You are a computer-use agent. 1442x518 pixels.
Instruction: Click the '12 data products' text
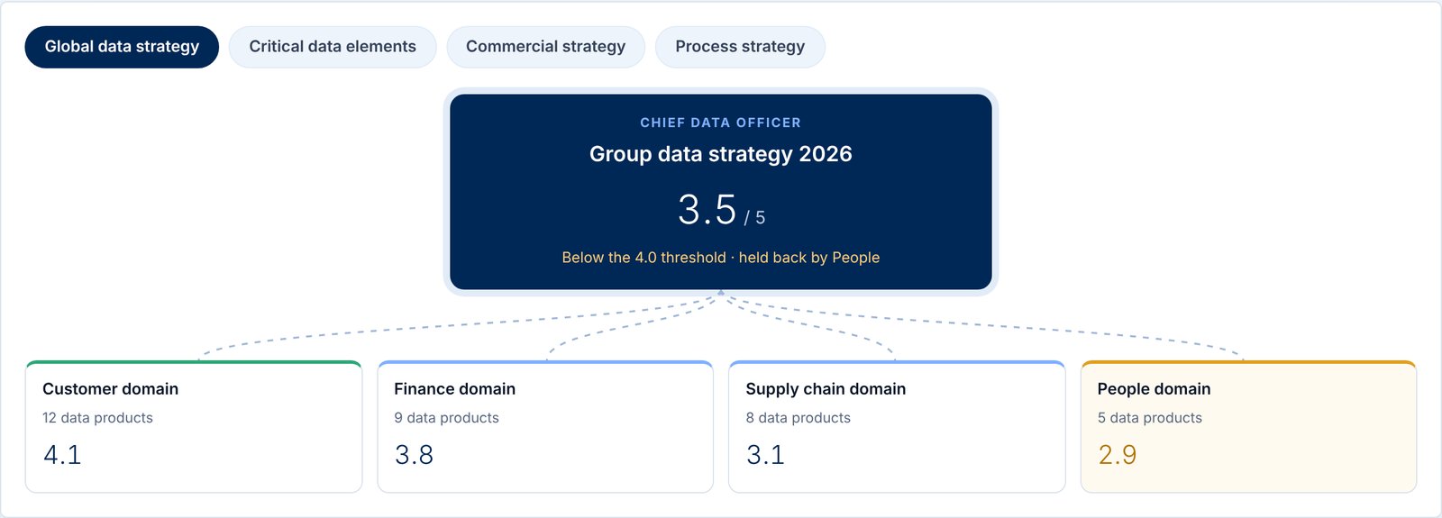(97, 418)
